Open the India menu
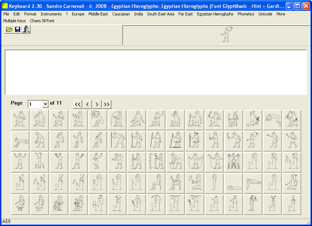312x226 pixels. click(138, 14)
